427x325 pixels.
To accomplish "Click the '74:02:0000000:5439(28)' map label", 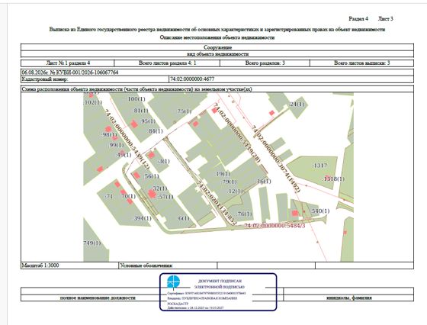I will [236, 134].
